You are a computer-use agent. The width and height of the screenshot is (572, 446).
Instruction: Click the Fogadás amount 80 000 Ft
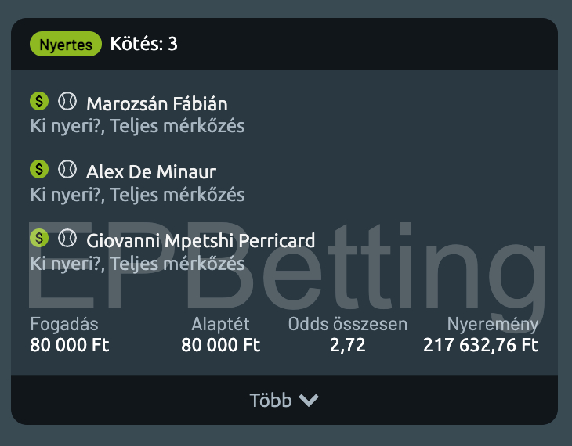70,345
